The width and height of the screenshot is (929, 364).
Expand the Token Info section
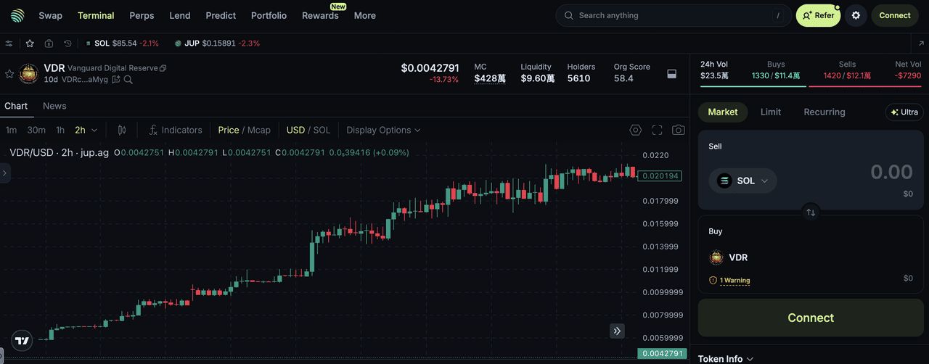click(726, 359)
